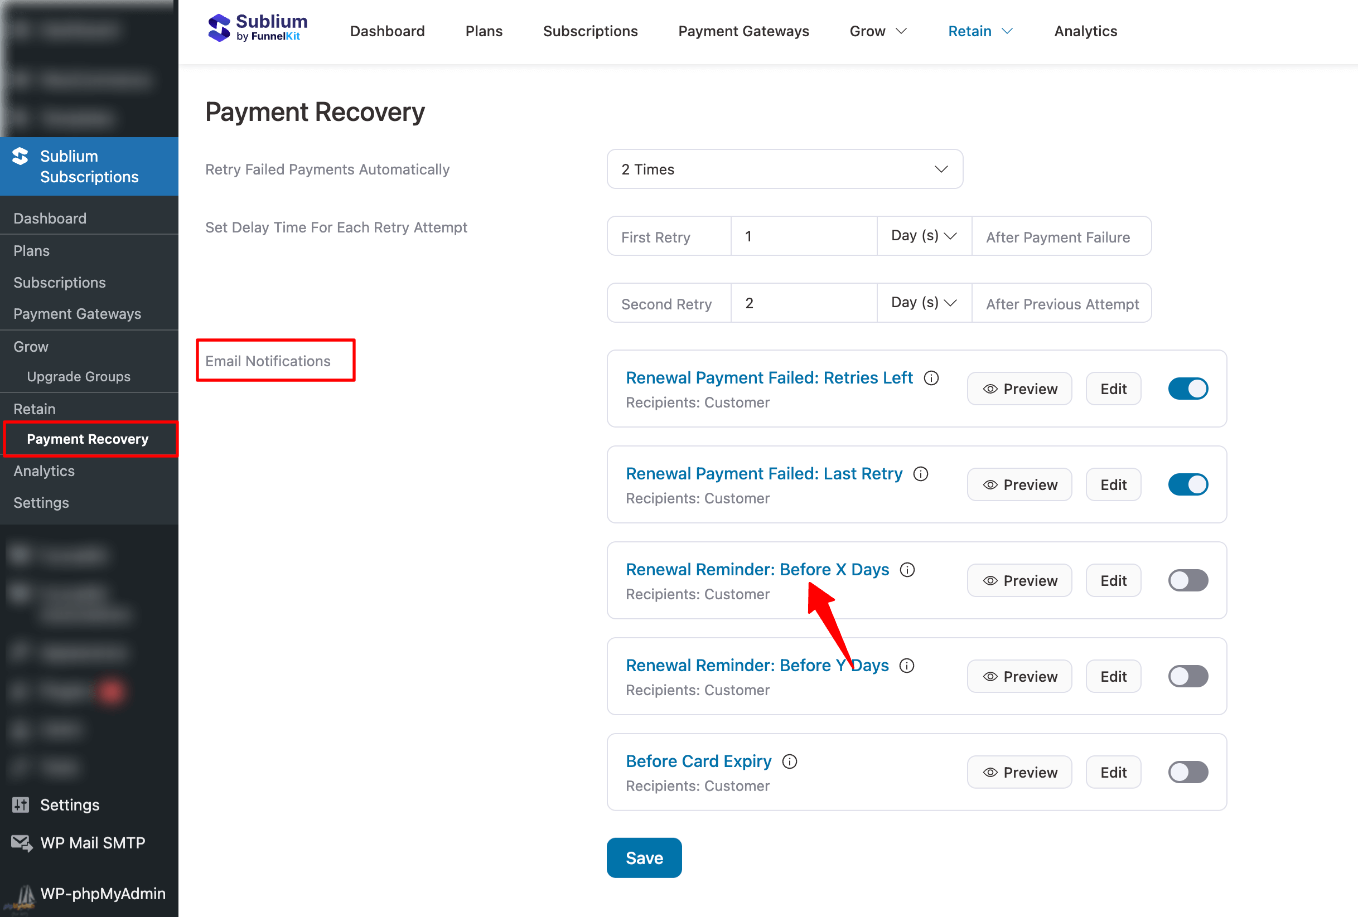
Task: Expand the Retain menu in top navigation
Action: point(979,31)
